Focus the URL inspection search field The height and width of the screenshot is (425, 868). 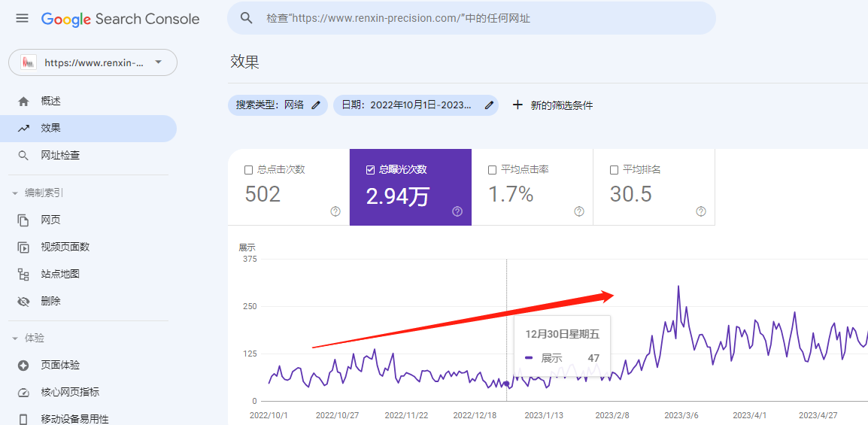point(471,18)
